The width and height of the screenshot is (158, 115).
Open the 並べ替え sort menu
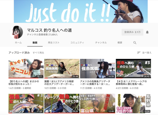(x=145, y=53)
